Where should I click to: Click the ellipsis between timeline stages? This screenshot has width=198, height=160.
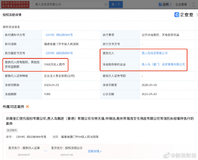click(45, 151)
